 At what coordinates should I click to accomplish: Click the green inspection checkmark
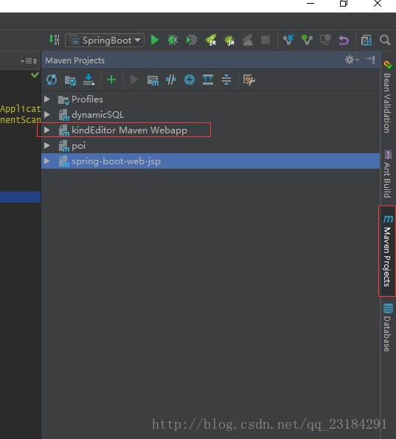click(35, 74)
